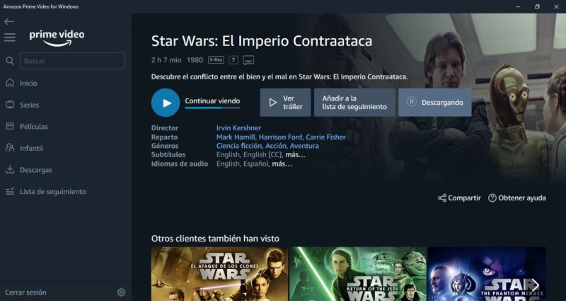Show next titles with carousel arrow

click(536, 285)
